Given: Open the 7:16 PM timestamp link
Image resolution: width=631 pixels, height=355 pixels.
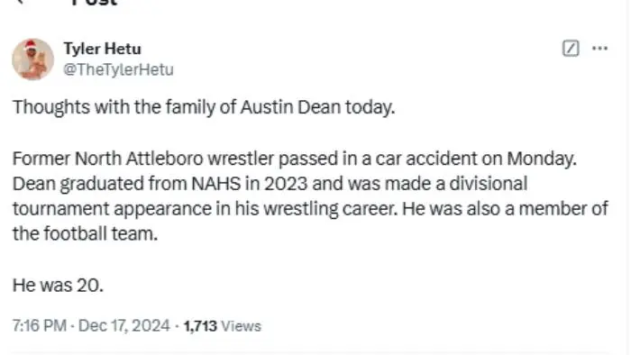Looking at the screenshot, I should tap(40, 325).
